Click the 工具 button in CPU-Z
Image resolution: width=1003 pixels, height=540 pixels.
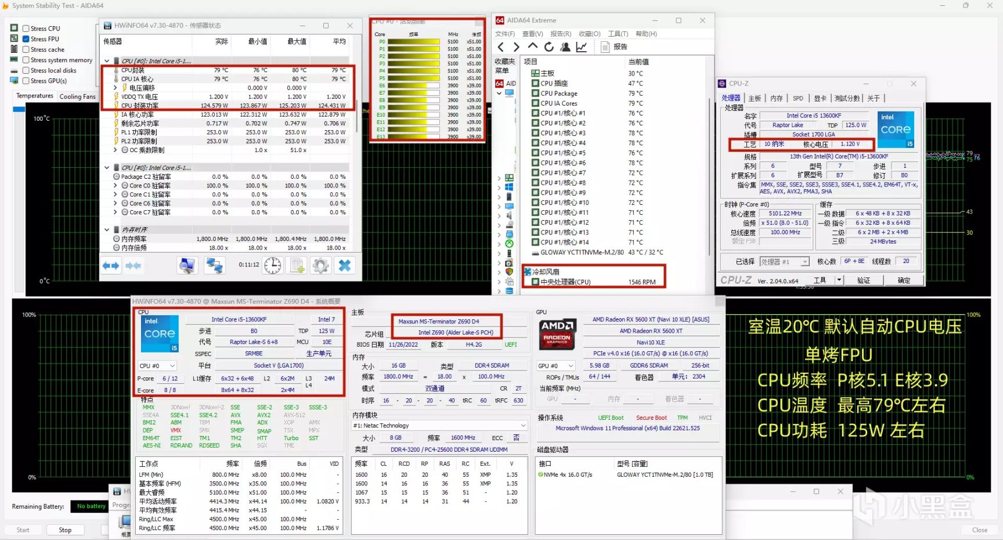tap(820, 280)
